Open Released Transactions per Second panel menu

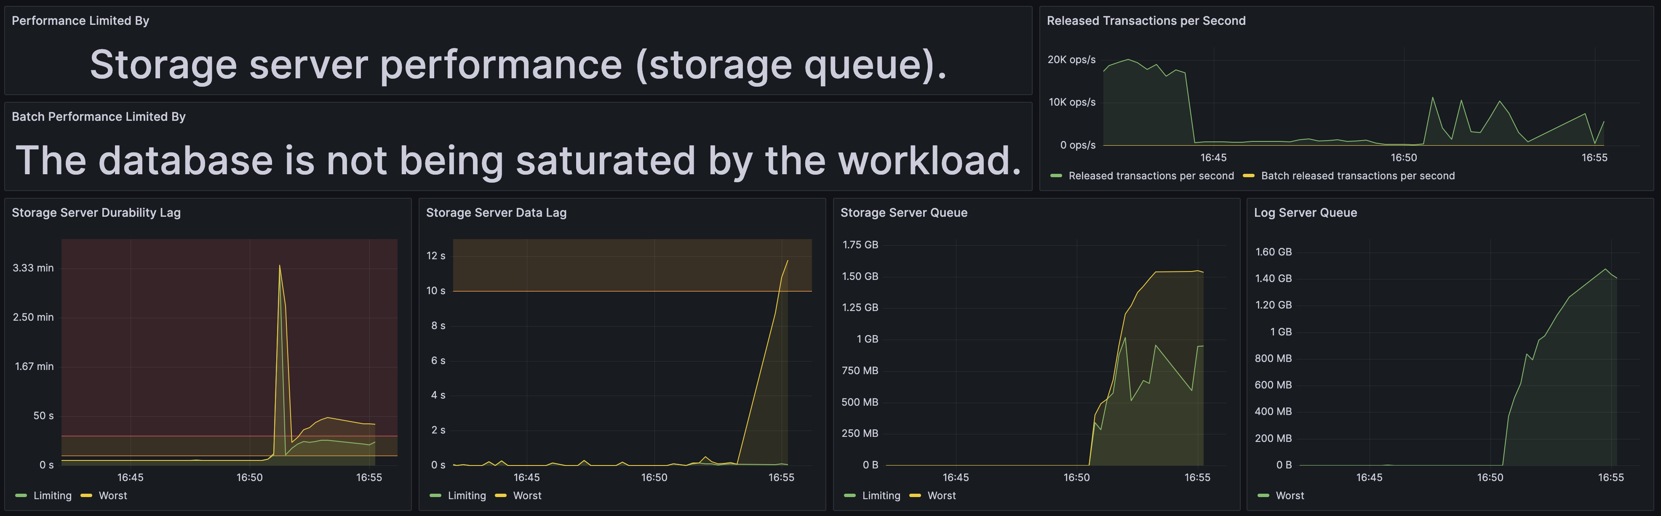click(x=1146, y=21)
